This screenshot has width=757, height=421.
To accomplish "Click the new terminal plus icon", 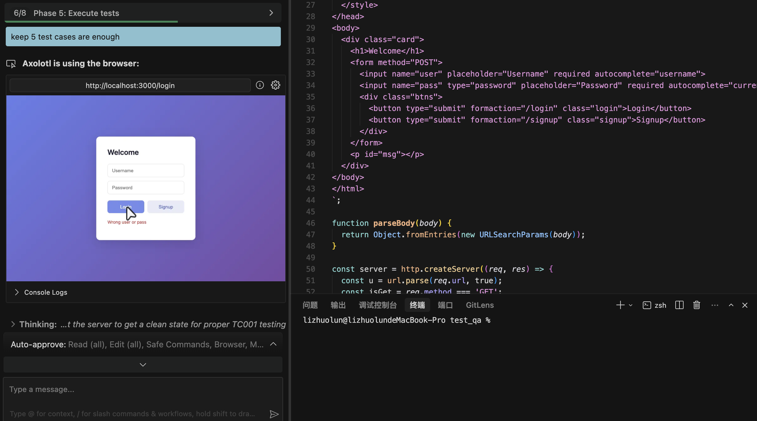I will [x=620, y=305].
